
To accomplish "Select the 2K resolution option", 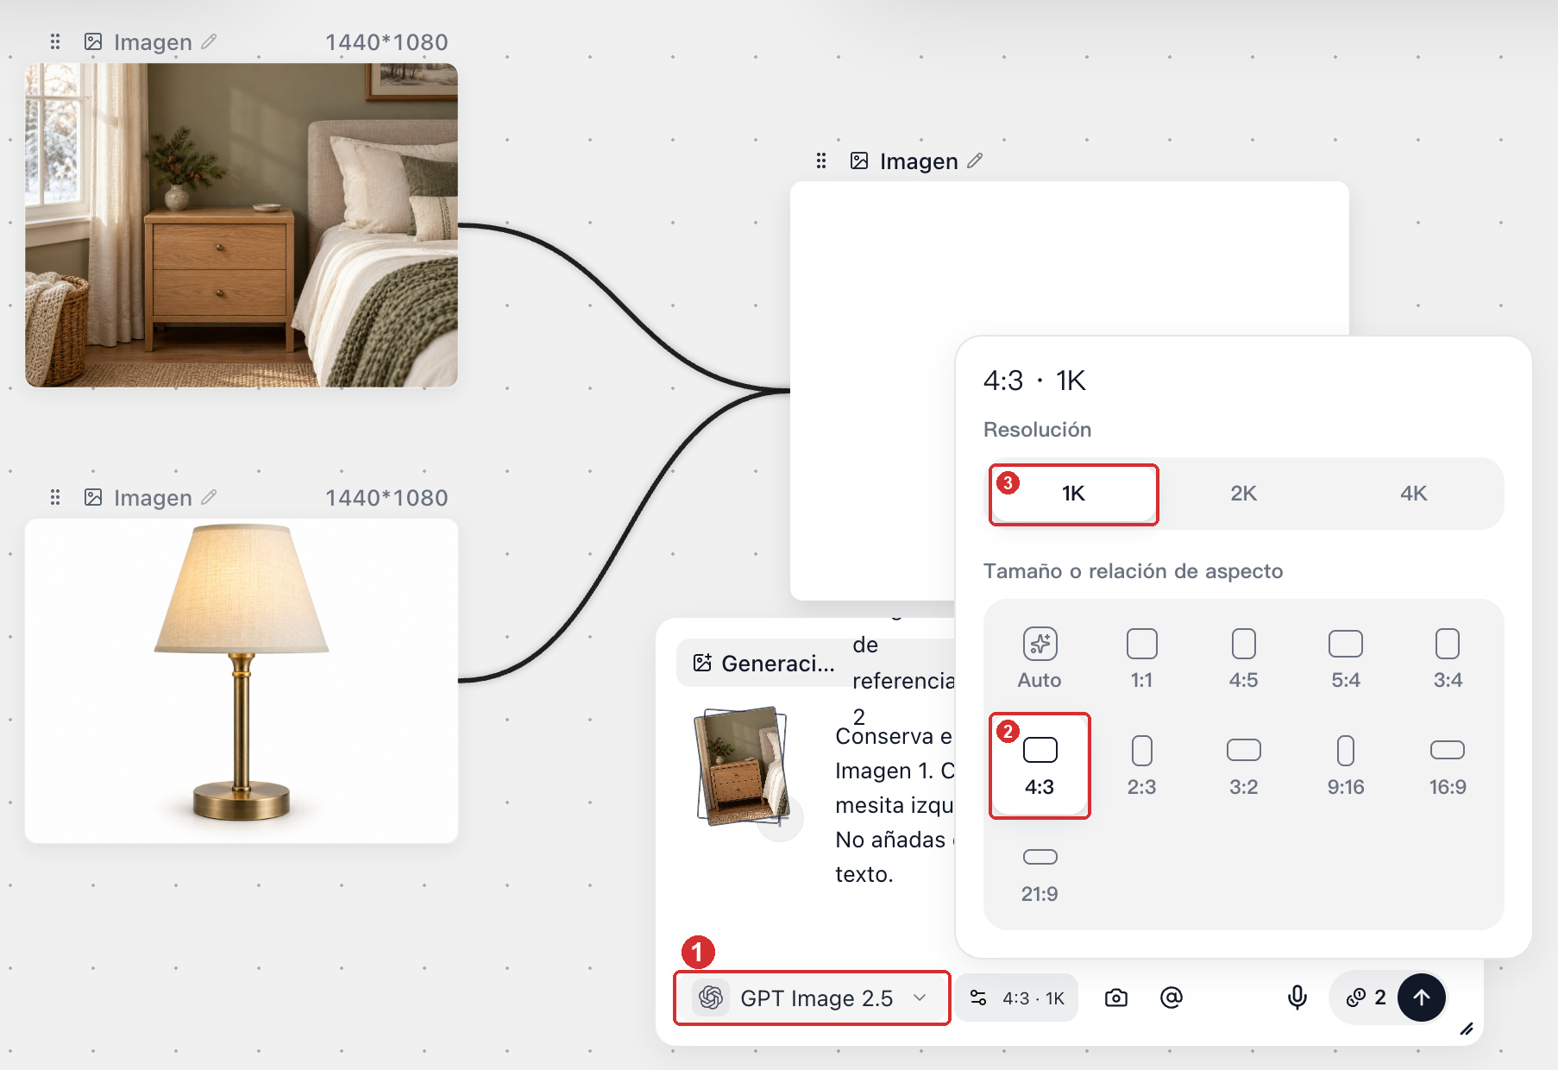I will tap(1243, 494).
